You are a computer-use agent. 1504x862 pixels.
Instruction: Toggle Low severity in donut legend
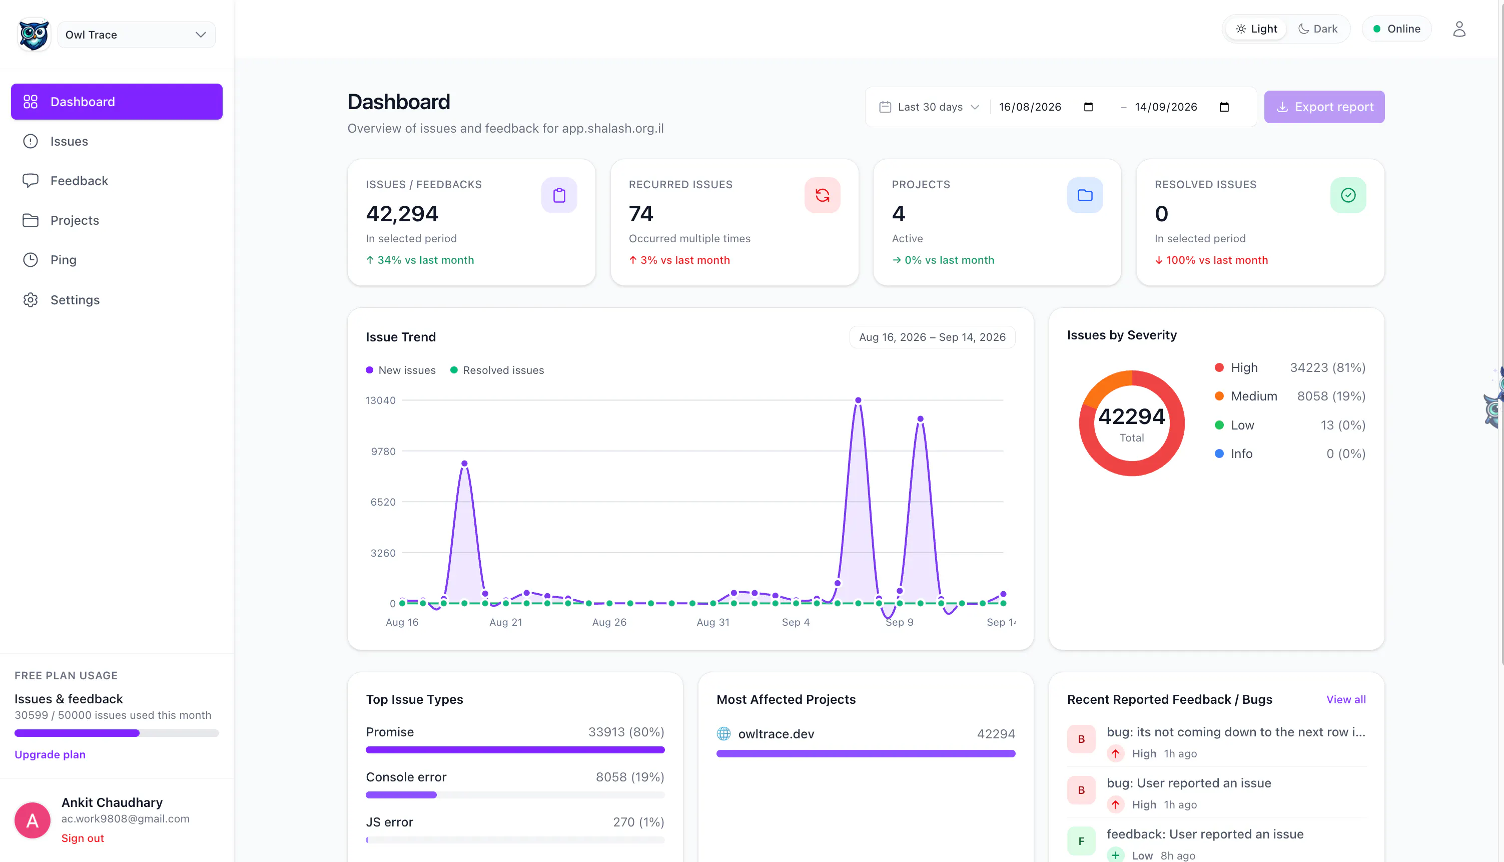(1290, 425)
